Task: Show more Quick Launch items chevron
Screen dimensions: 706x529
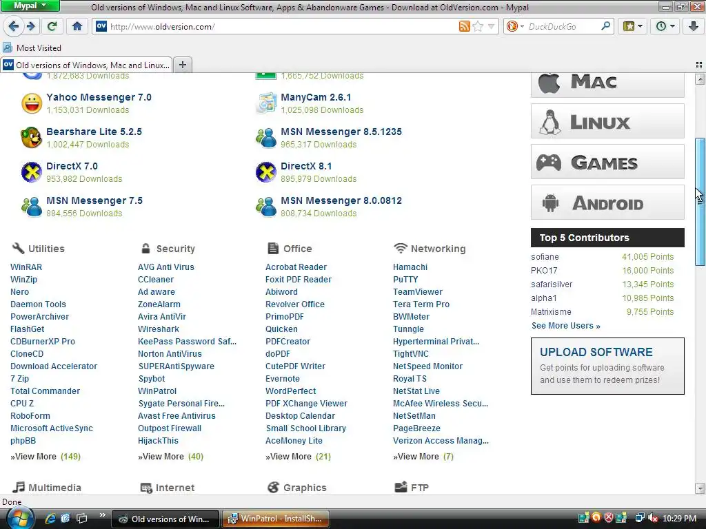Action: tap(102, 515)
